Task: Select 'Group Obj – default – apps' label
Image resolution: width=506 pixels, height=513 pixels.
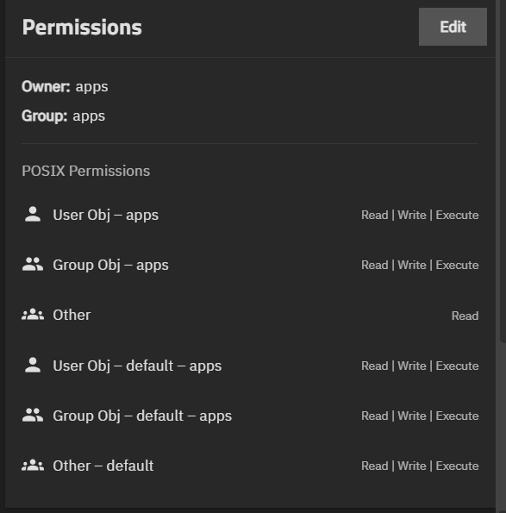Action: tap(142, 416)
